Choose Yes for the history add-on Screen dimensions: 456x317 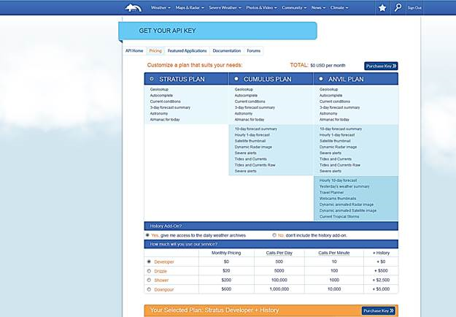pyautogui.click(x=147, y=235)
